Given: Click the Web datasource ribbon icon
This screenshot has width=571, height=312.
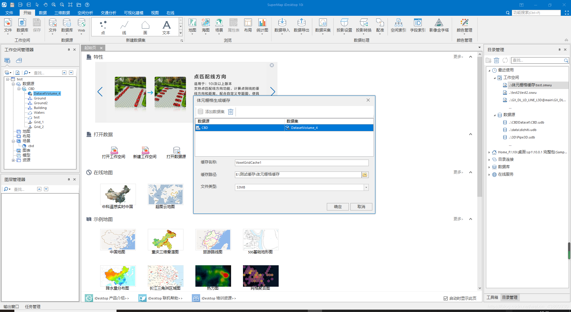Looking at the screenshot, I should pyautogui.click(x=81, y=26).
